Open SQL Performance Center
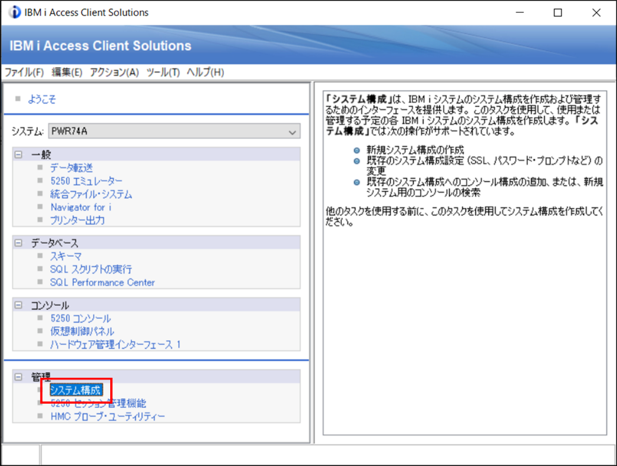 (103, 282)
